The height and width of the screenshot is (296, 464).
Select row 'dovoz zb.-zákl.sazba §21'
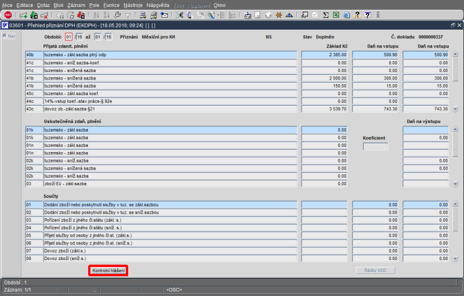(170, 109)
